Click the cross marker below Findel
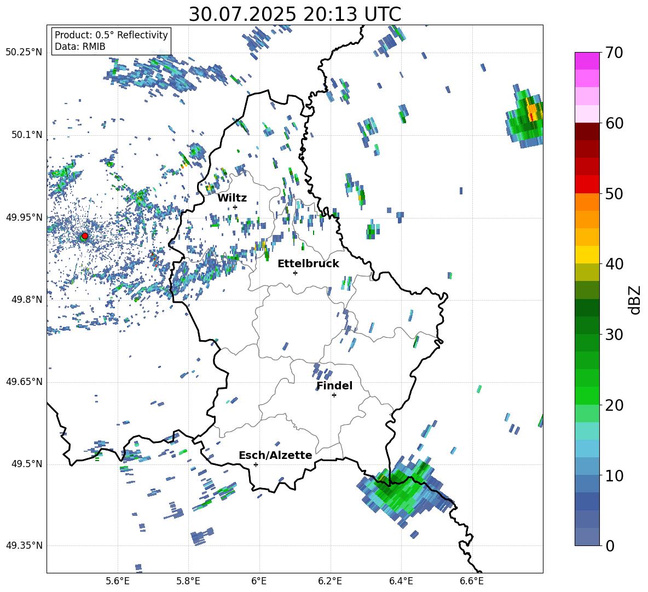The width and height of the screenshot is (648, 592). (x=334, y=395)
